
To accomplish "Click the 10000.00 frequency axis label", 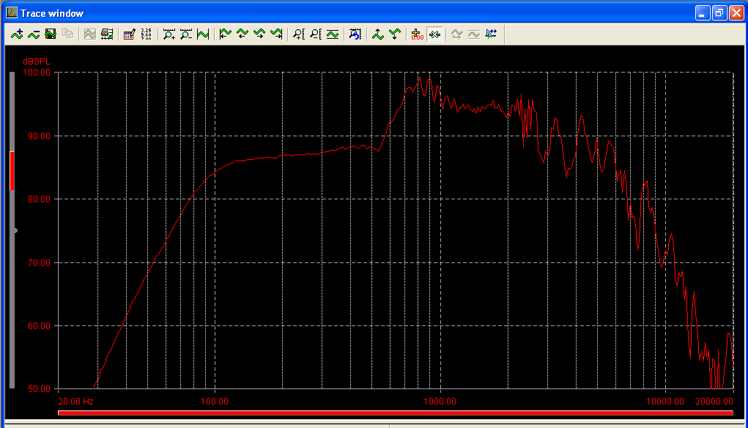I will pos(665,402).
